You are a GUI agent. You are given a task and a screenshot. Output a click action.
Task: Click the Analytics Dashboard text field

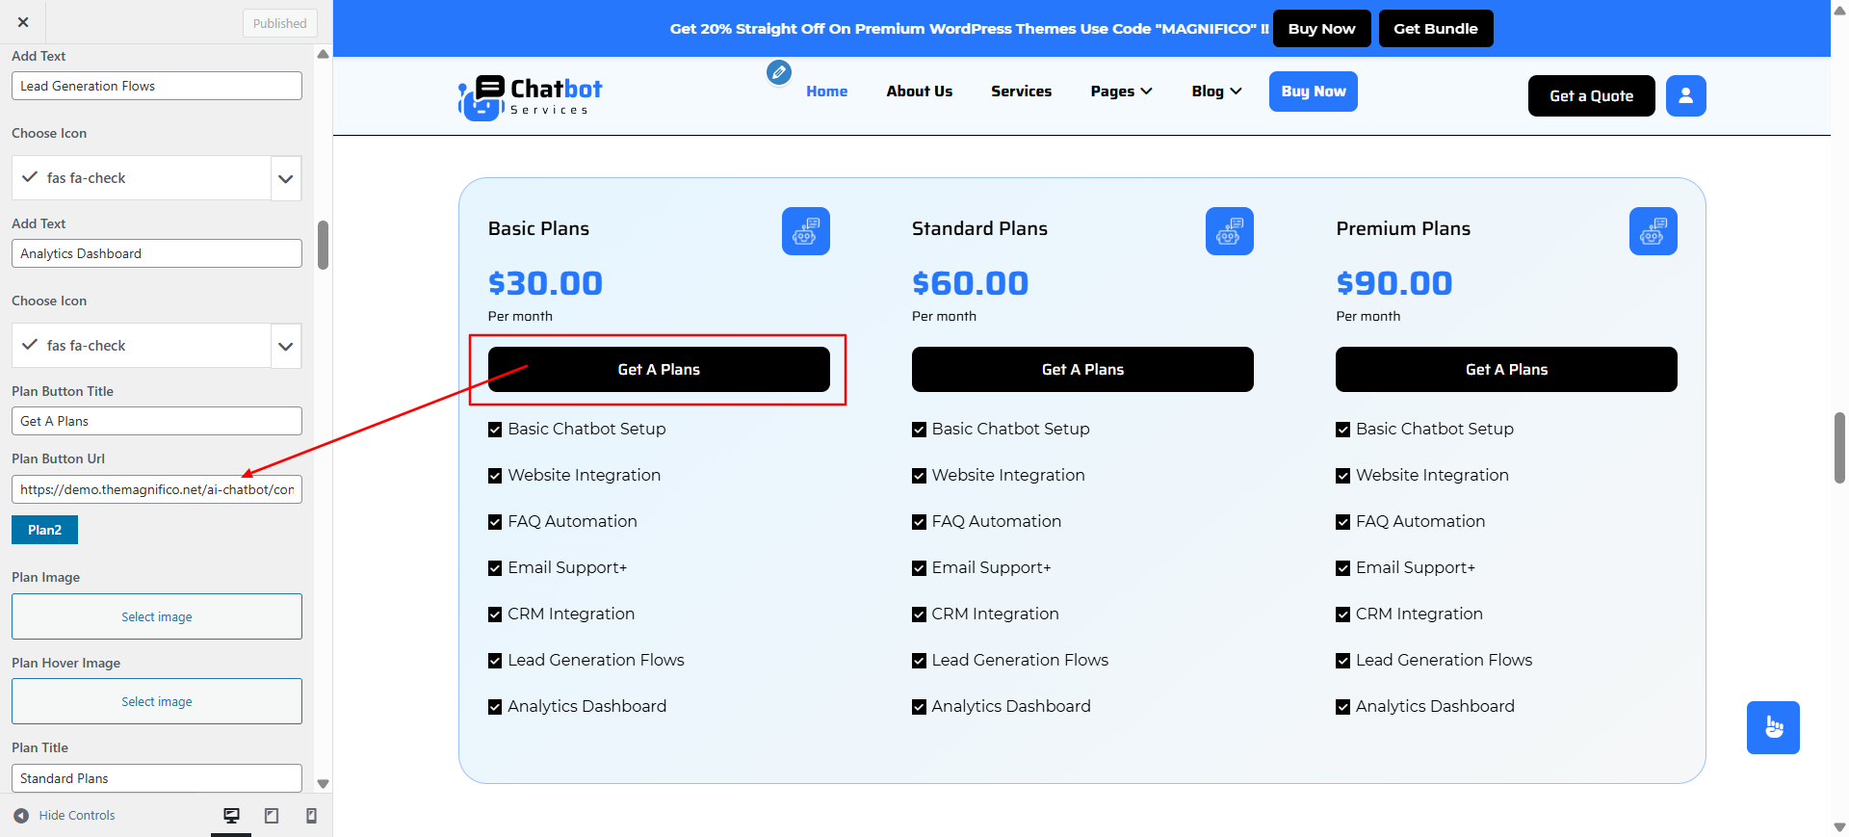click(157, 253)
